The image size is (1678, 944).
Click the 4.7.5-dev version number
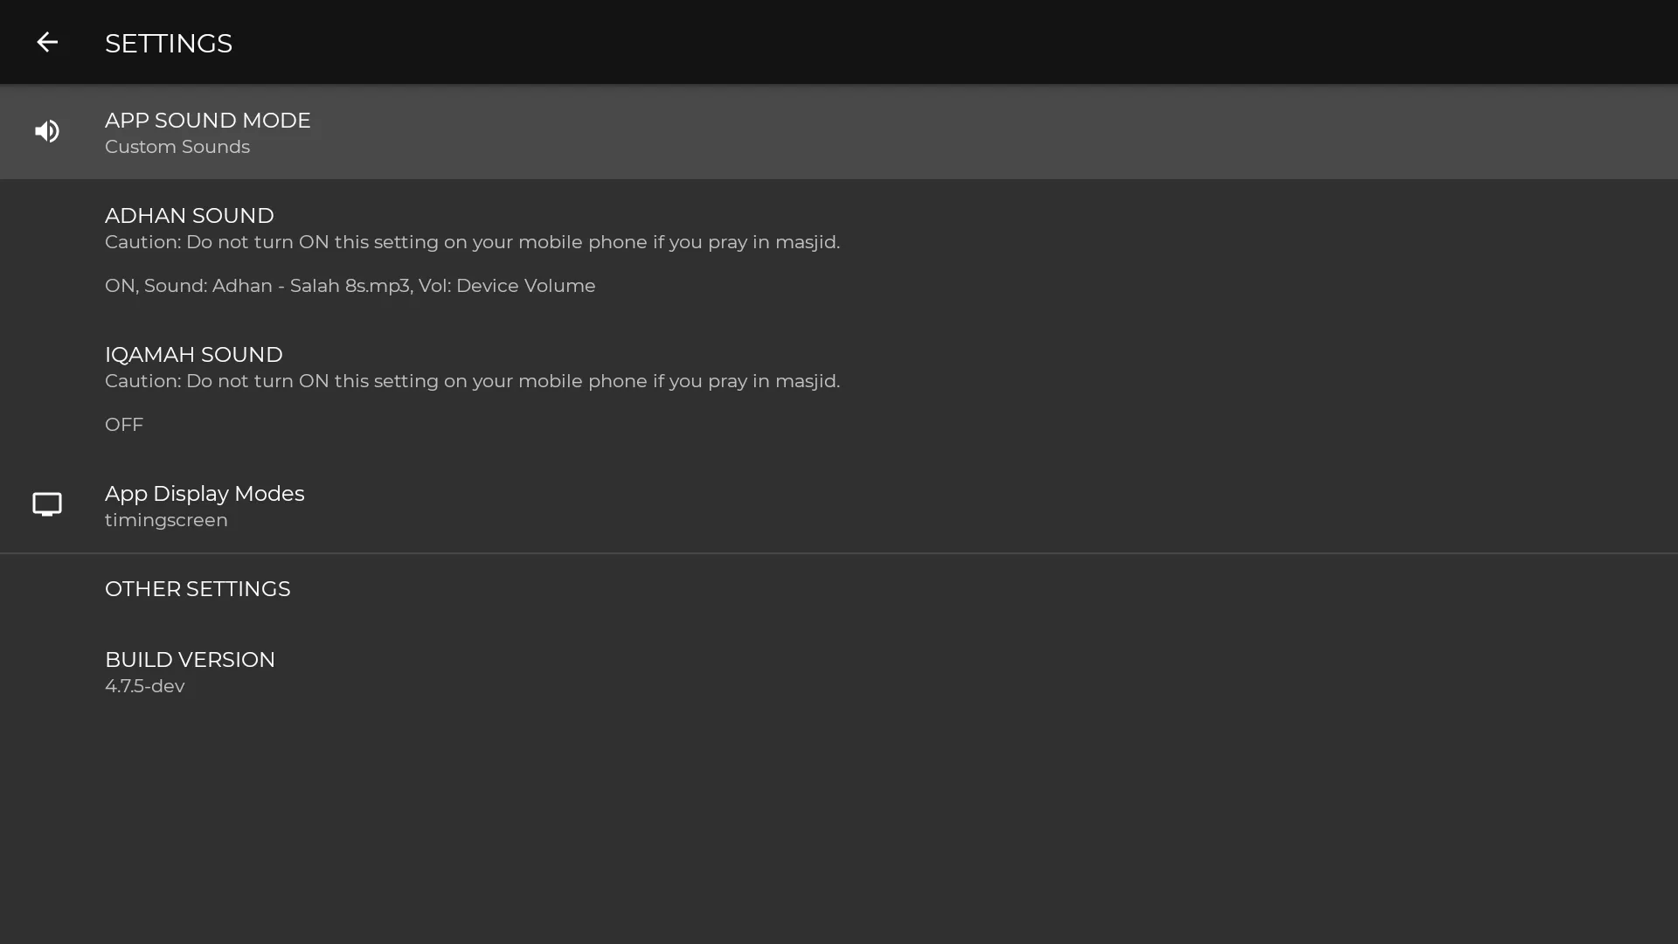(145, 686)
